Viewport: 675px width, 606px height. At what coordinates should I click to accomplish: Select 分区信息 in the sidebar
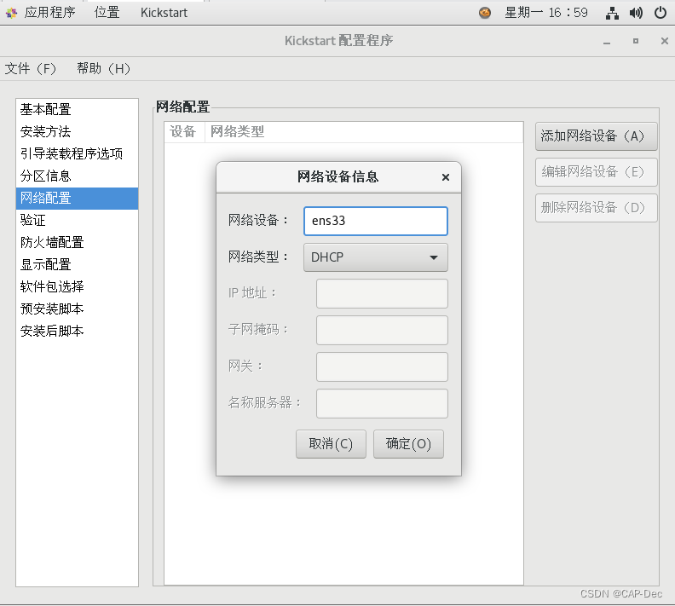77,176
